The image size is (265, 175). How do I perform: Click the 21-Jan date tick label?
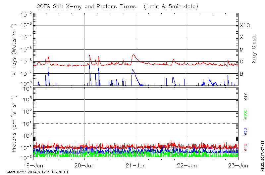tap(136, 166)
